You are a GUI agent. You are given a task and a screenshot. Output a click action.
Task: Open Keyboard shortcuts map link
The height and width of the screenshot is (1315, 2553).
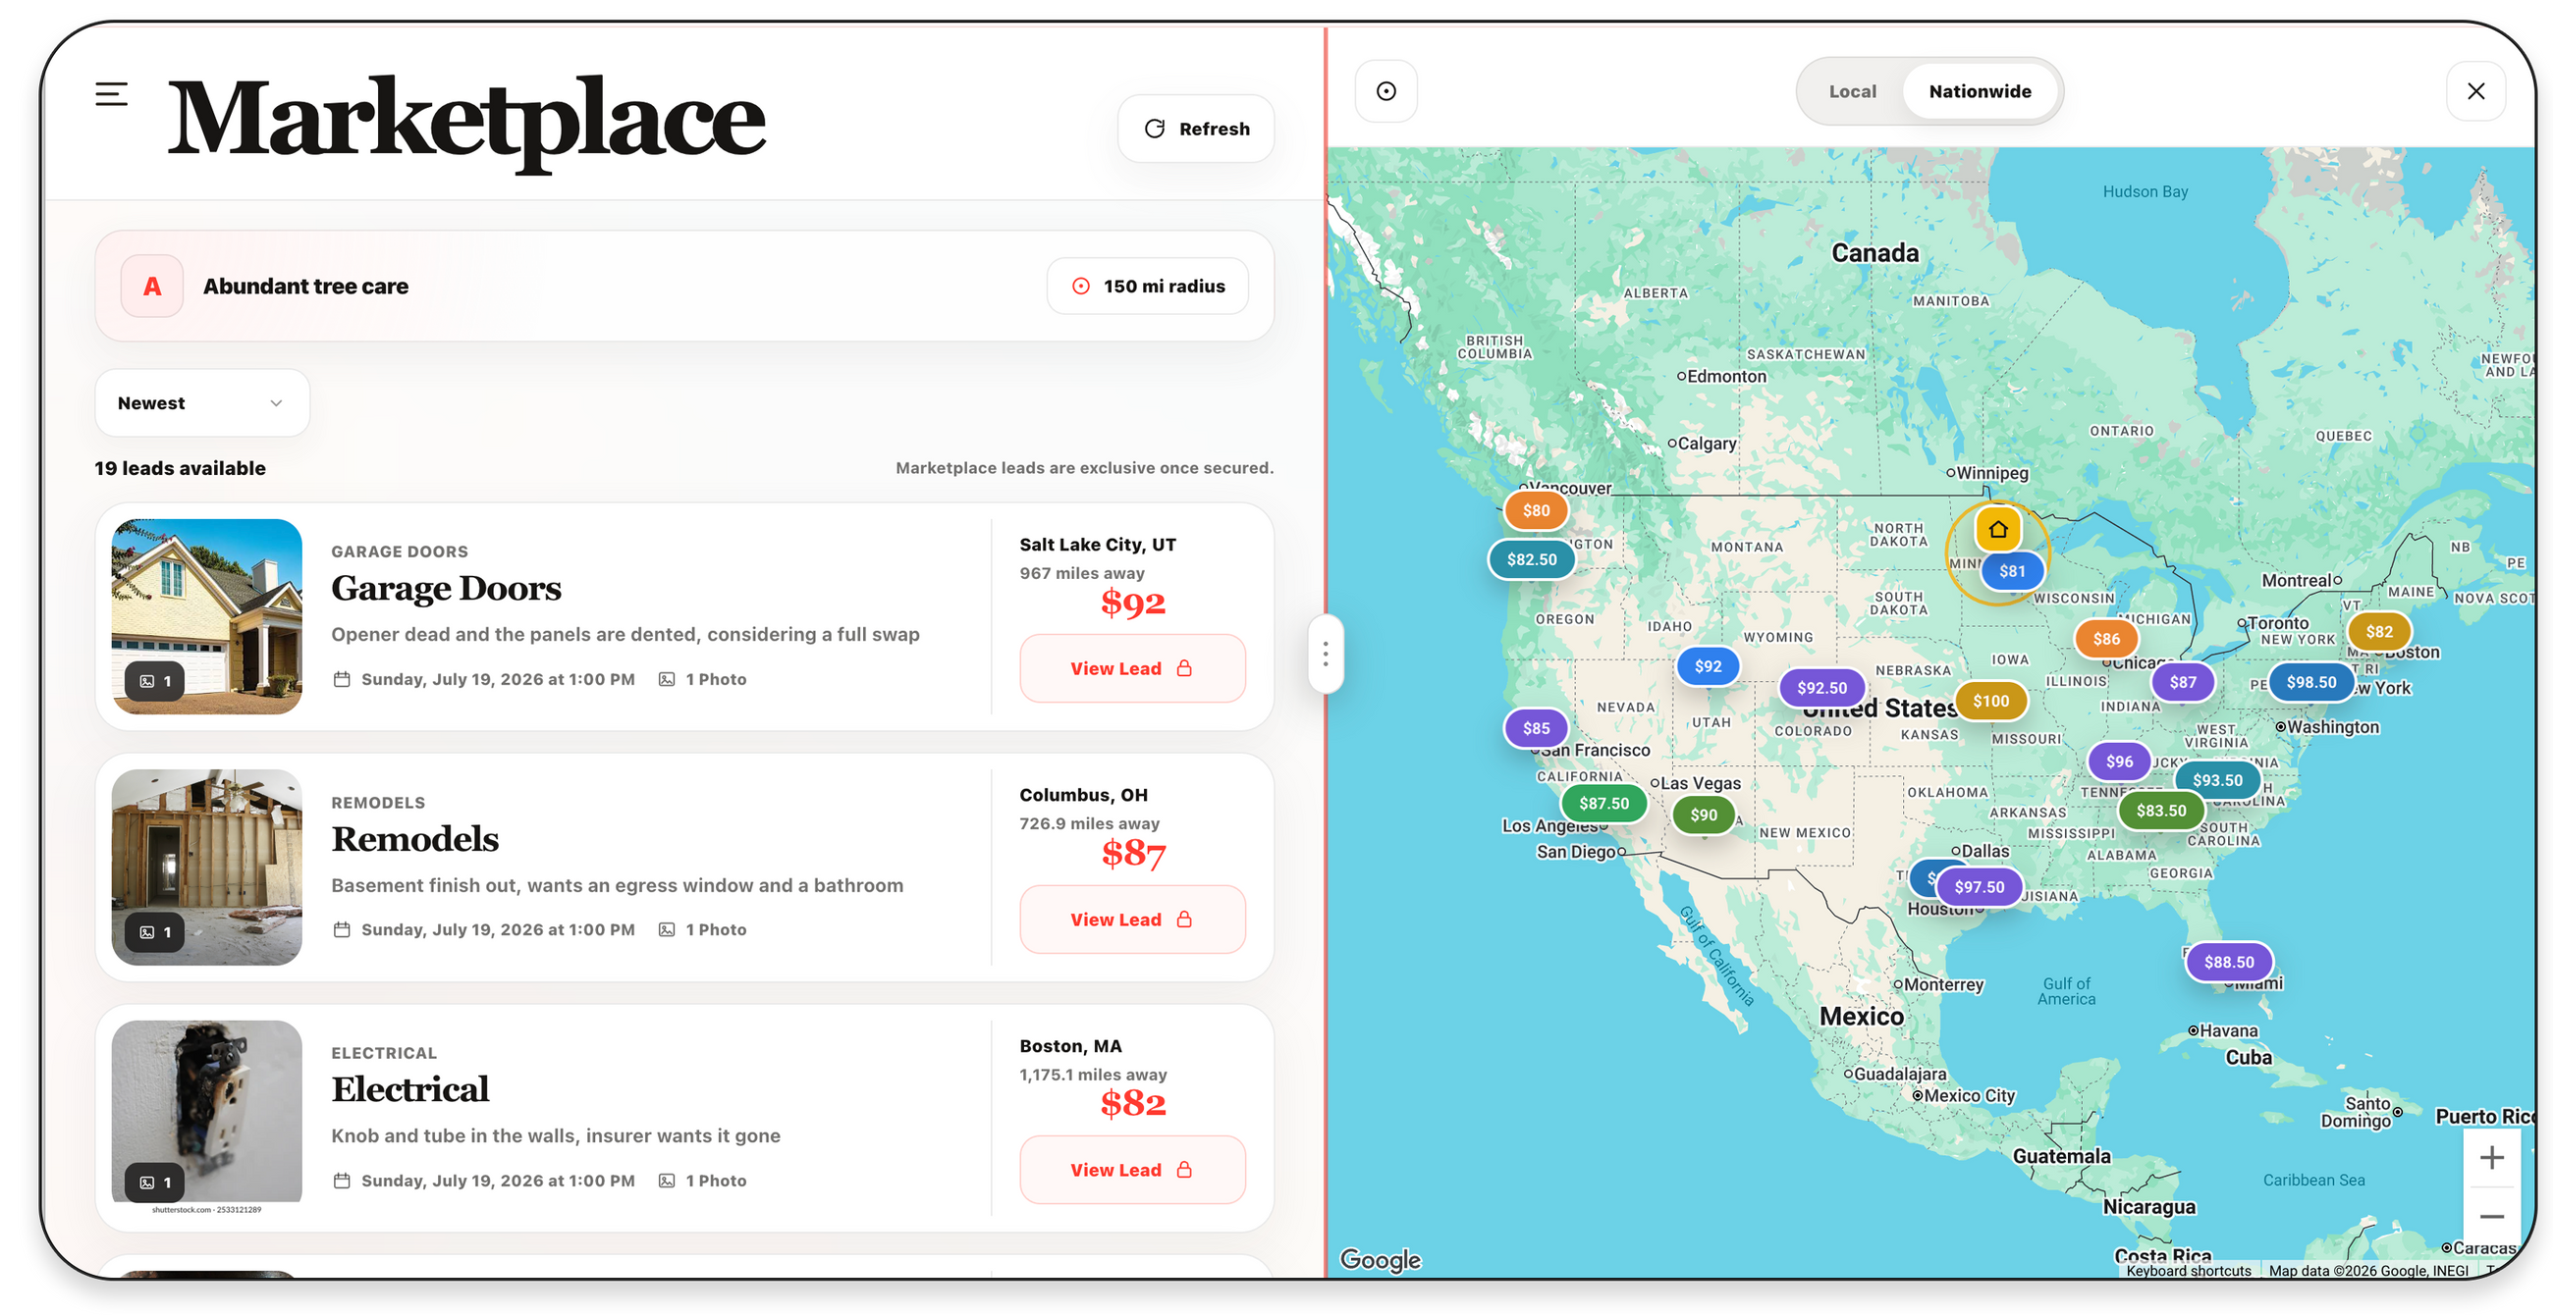click(2188, 1272)
